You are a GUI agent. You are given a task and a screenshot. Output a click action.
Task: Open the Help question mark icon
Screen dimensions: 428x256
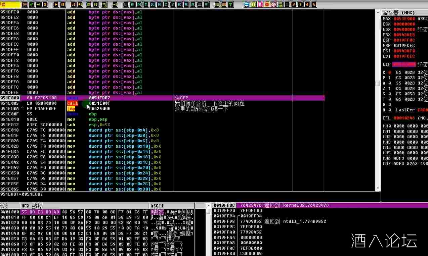coord(230,5)
